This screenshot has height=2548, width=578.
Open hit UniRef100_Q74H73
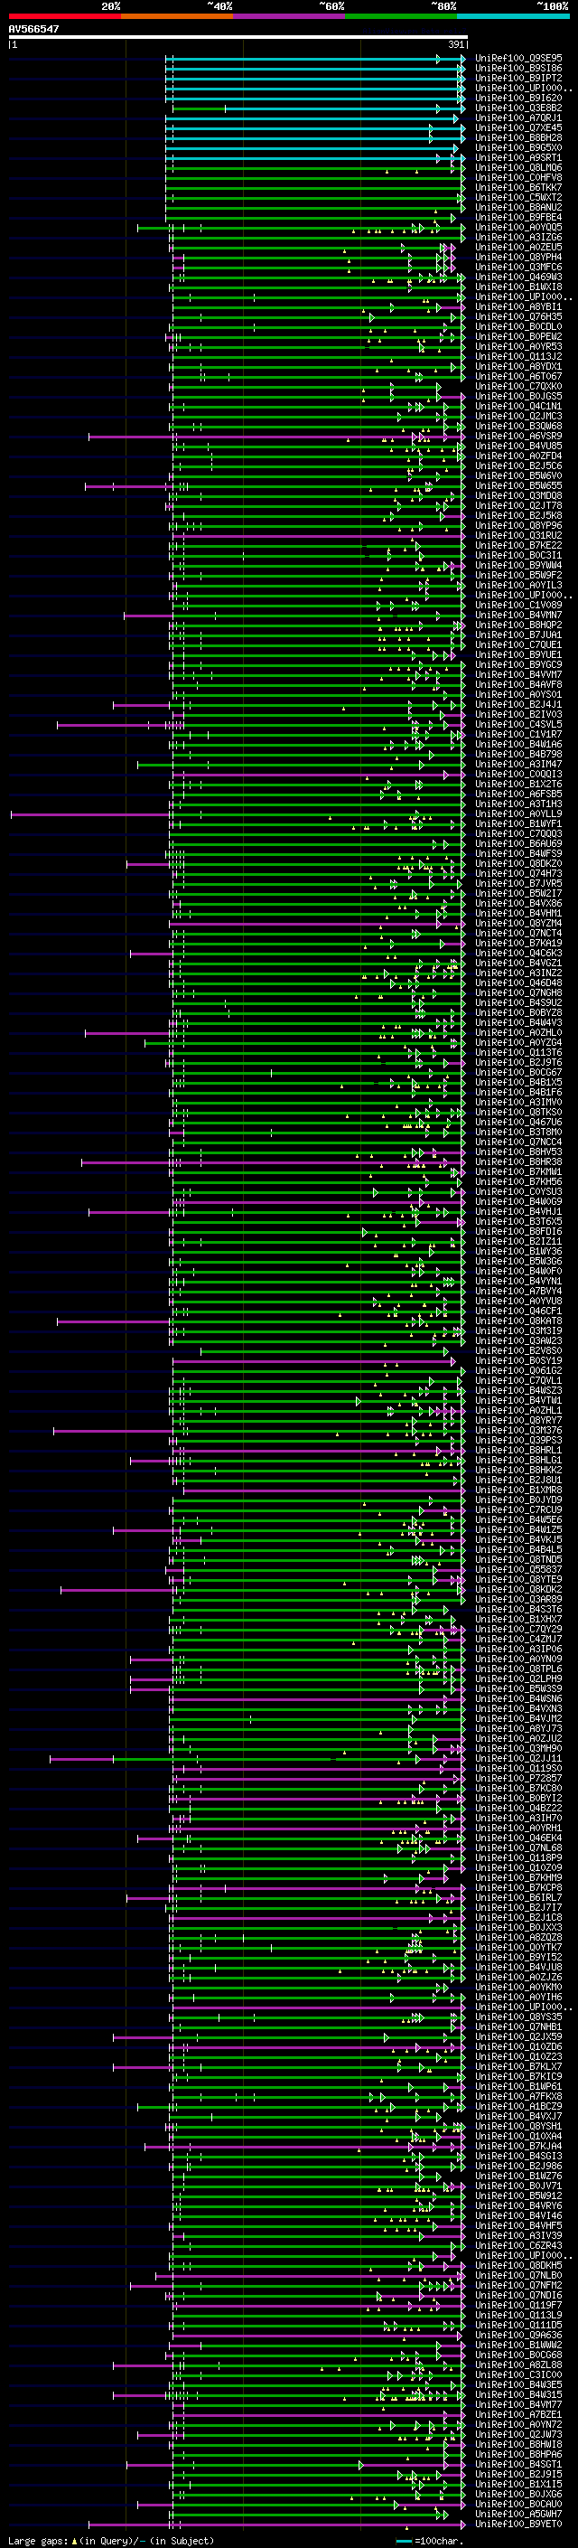[518, 873]
